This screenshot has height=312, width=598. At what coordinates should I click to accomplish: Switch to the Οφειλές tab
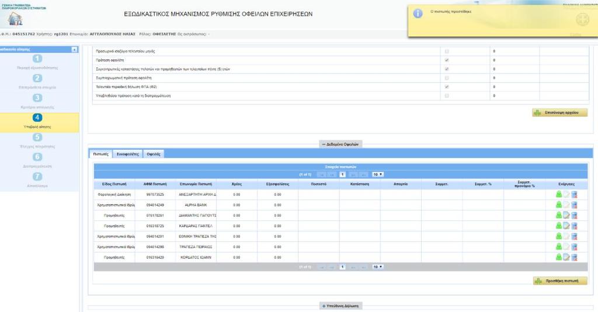click(154, 154)
